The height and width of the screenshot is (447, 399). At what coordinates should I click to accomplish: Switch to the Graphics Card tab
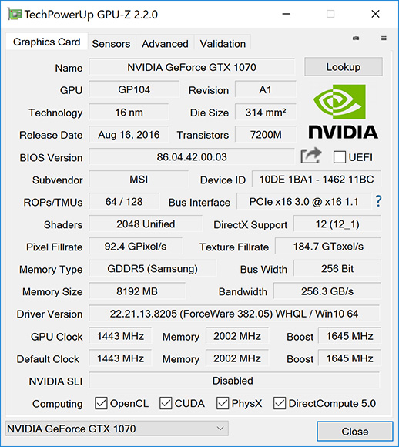coord(46,42)
